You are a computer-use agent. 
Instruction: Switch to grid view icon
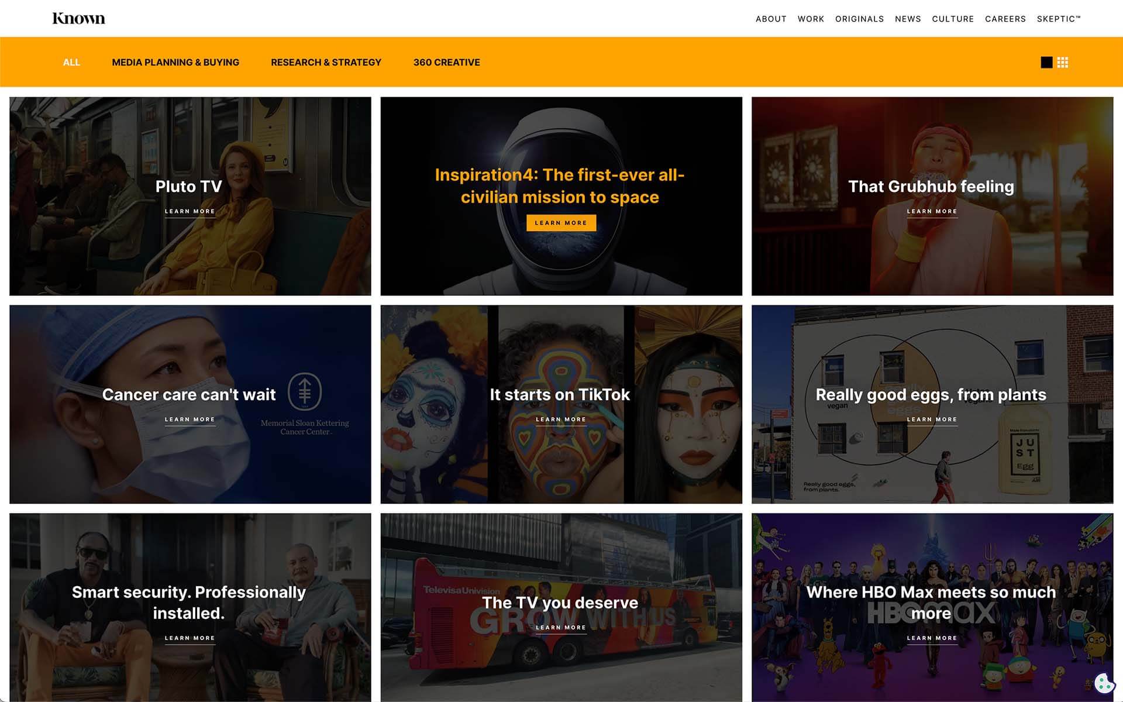[1063, 63]
